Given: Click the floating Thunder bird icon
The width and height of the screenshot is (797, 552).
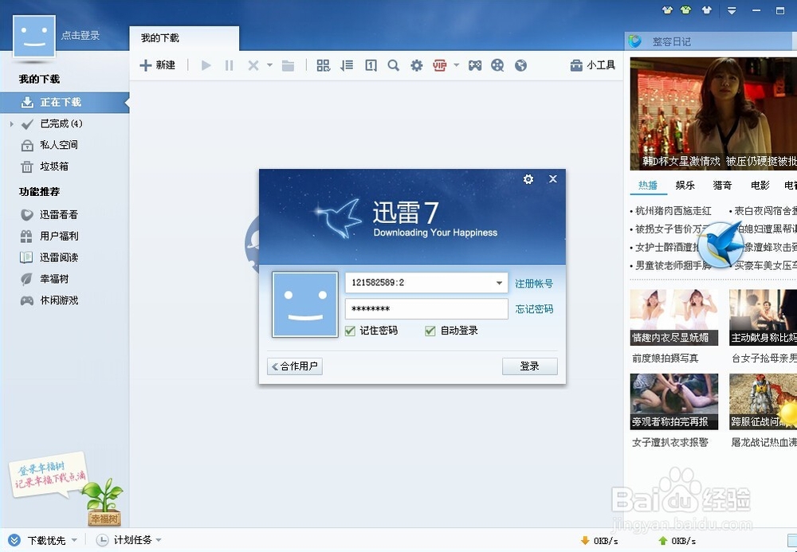Looking at the screenshot, I should coord(720,245).
